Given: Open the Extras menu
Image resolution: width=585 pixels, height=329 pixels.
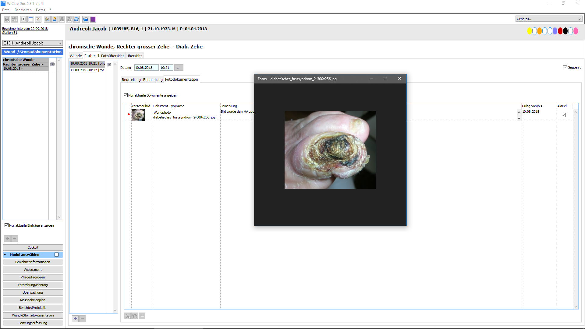Looking at the screenshot, I should [41, 10].
